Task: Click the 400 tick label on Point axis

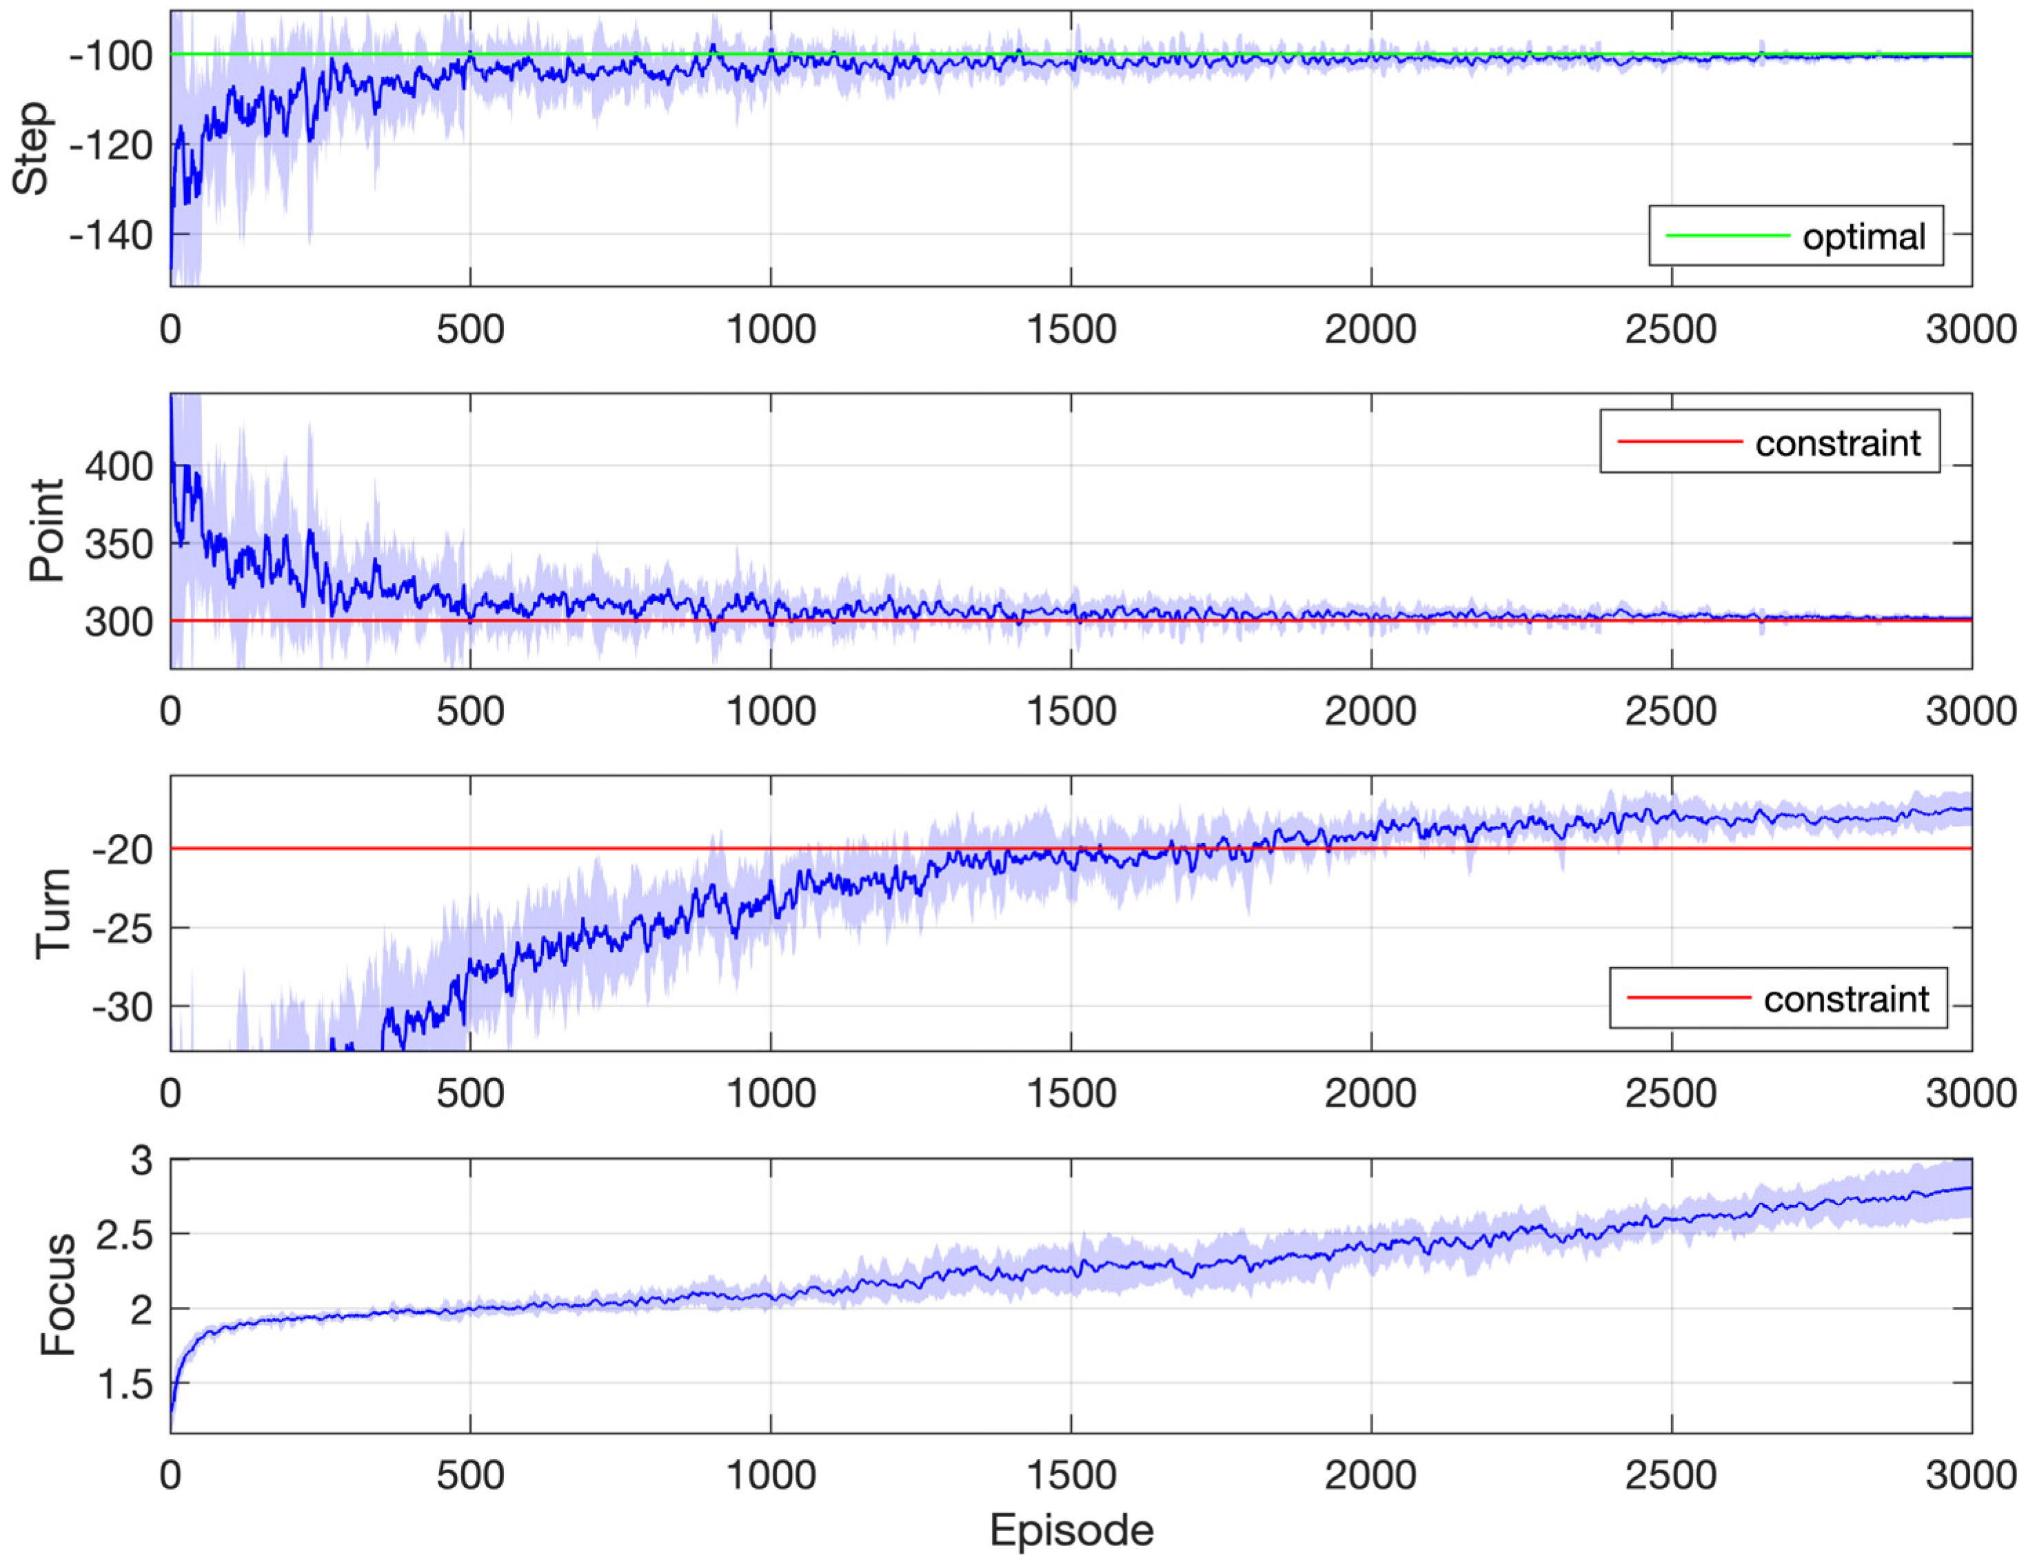Action: 119,467
